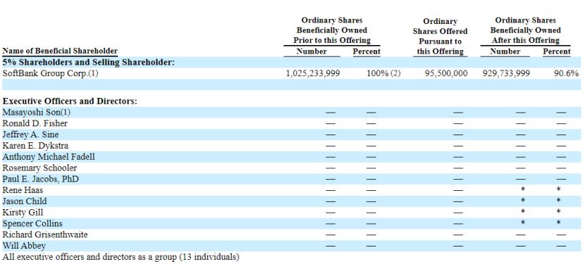Click the Ronald D. Fisher name
Viewport: 585px width, 262px height.
35,123
